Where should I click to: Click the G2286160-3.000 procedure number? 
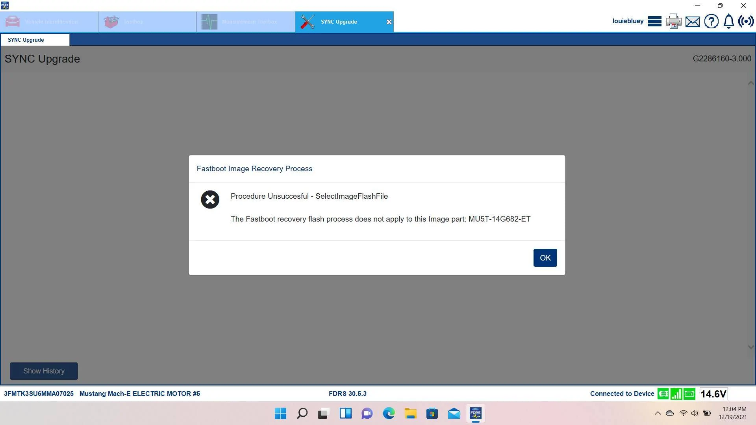pos(722,59)
